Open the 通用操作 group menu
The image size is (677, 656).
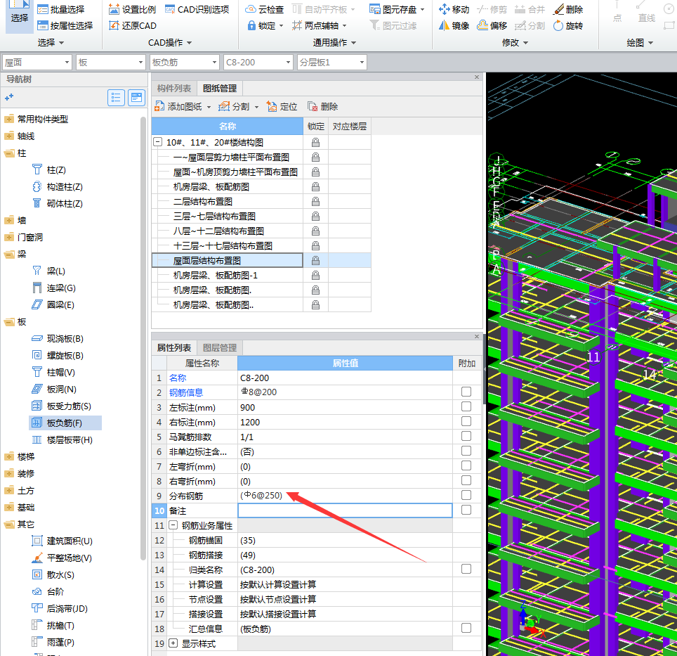(334, 42)
